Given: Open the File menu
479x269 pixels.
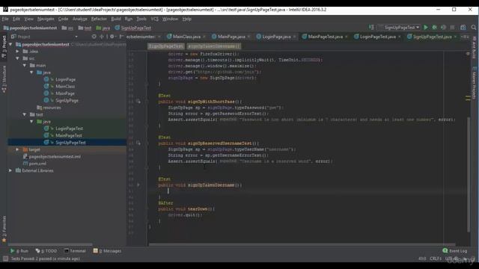Looking at the screenshot, I should coord(5,19).
